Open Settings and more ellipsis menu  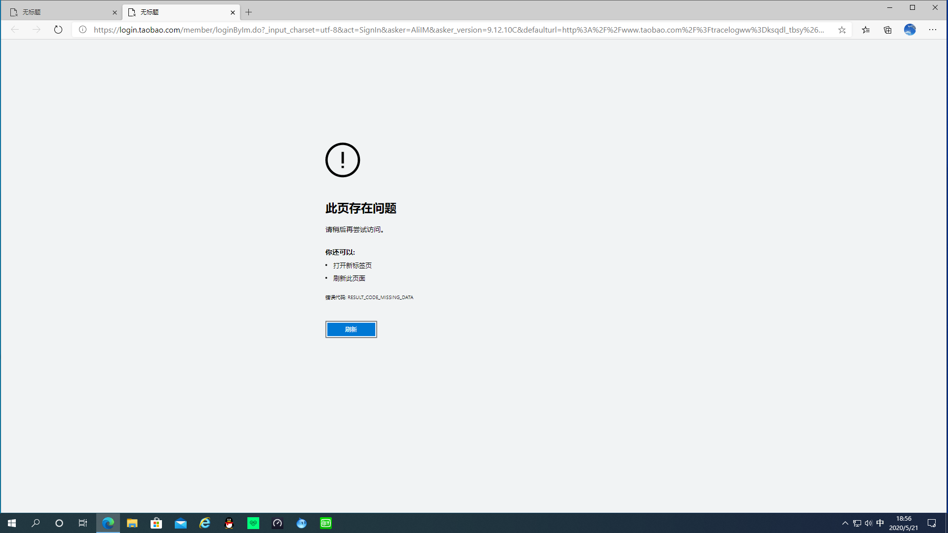pos(933,30)
